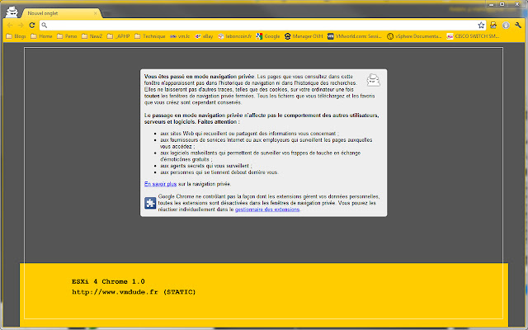Close the Chrome window
This screenshot has height=330, width=528.
(x=517, y=4)
